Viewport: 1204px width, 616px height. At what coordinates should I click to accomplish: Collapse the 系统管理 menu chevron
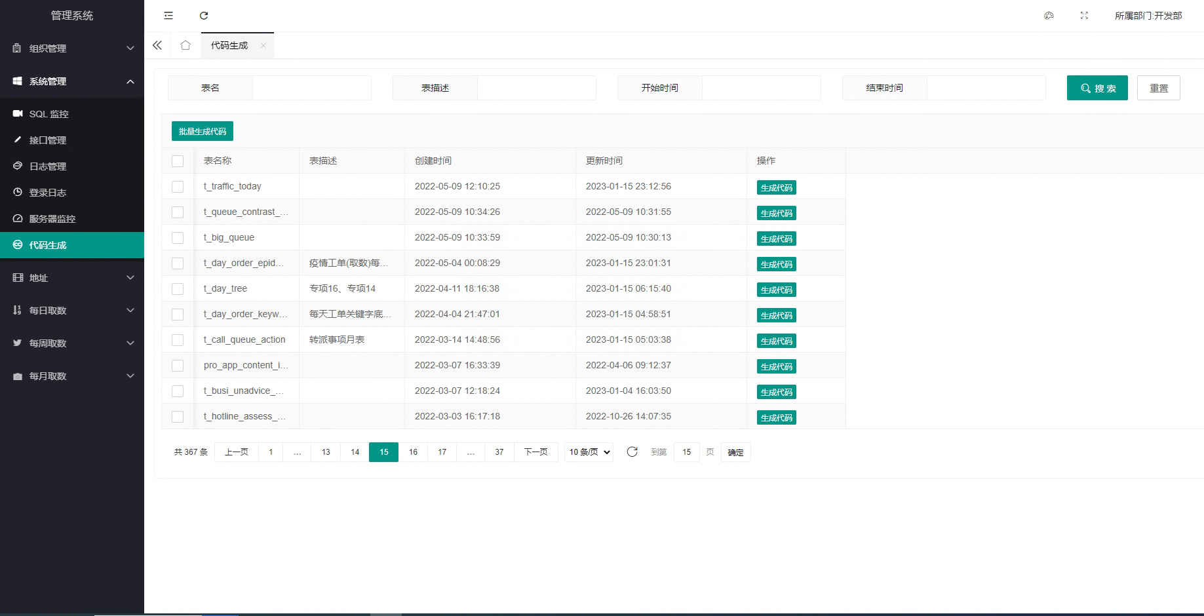[130, 81]
